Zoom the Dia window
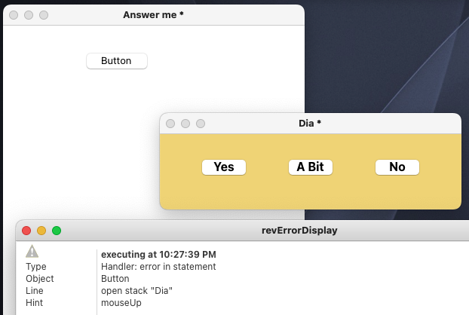 pyautogui.click(x=201, y=124)
